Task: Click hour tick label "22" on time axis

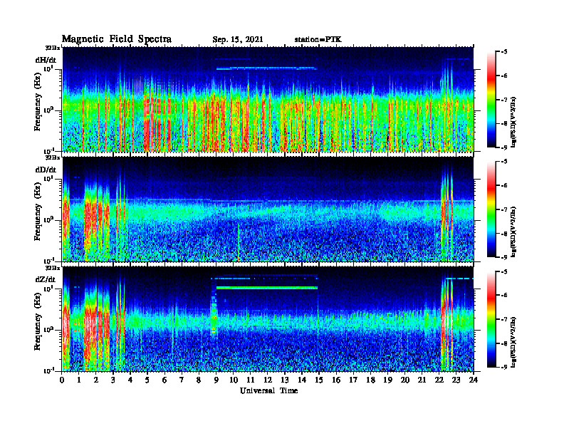Action: point(439,380)
